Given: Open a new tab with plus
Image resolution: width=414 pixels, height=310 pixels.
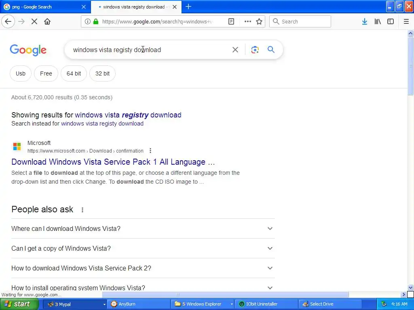Looking at the screenshot, I should pyautogui.click(x=188, y=7).
